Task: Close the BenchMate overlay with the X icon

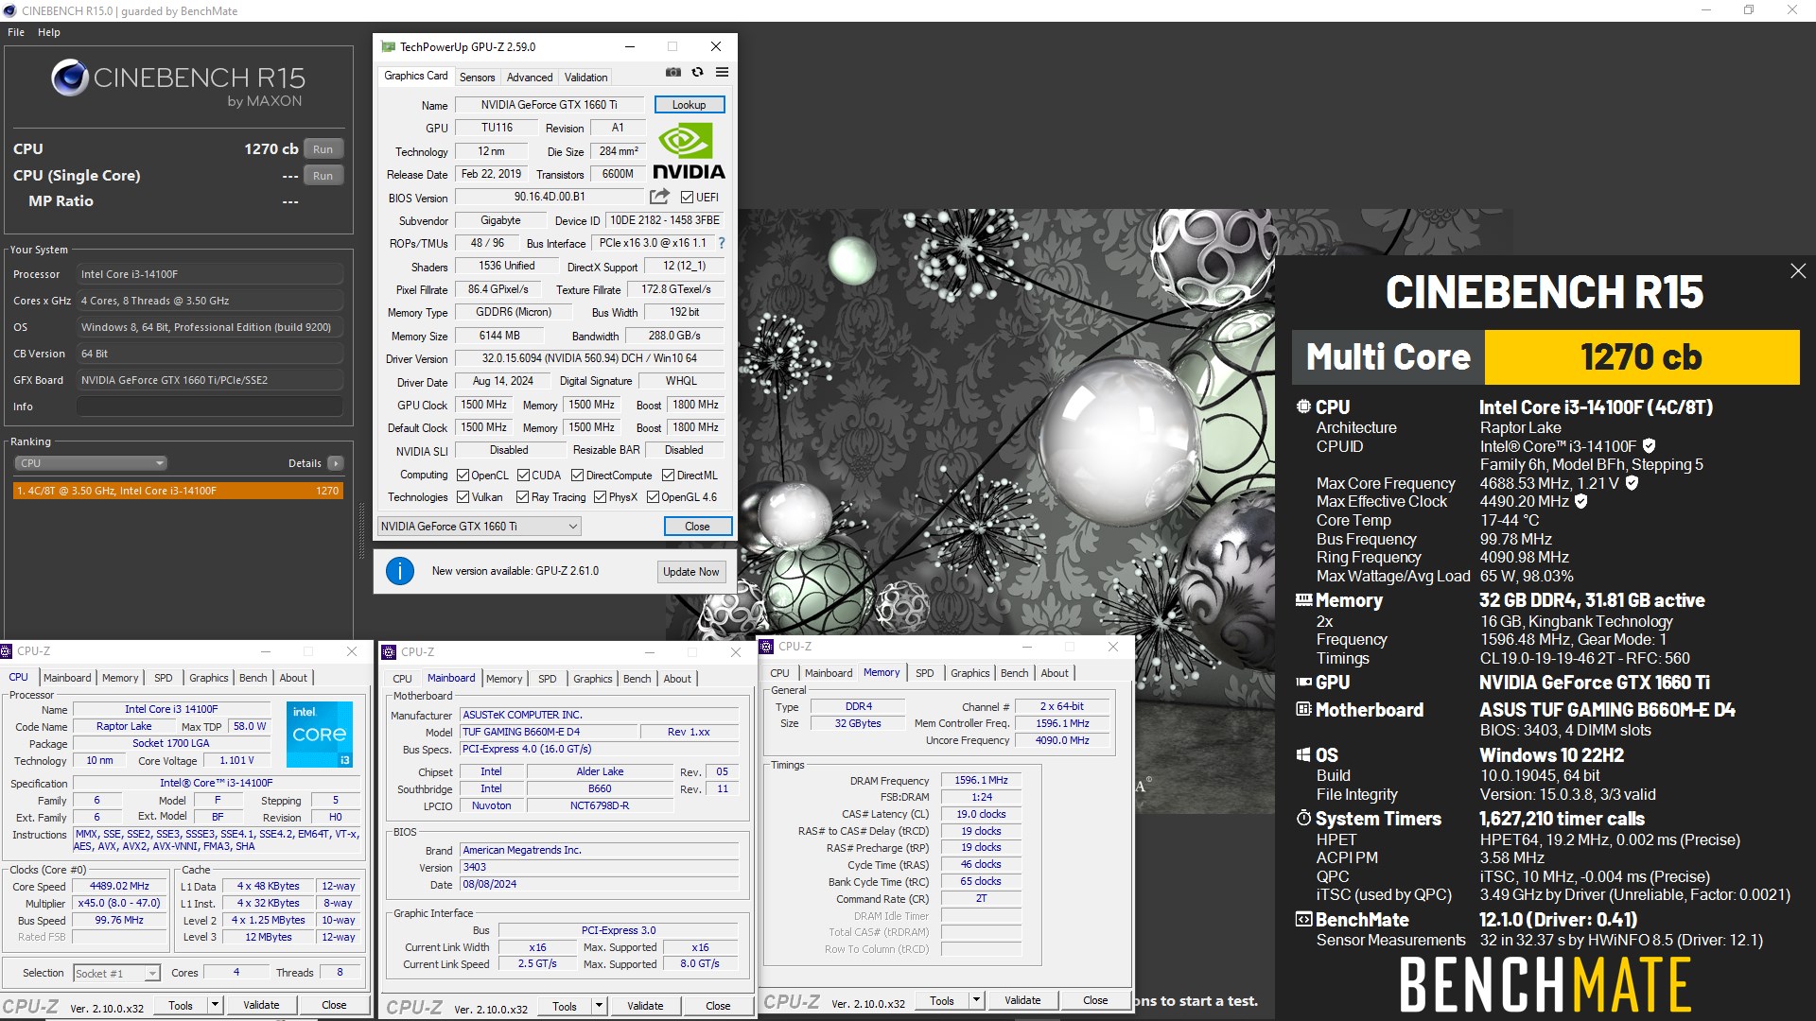Action: (x=1797, y=271)
